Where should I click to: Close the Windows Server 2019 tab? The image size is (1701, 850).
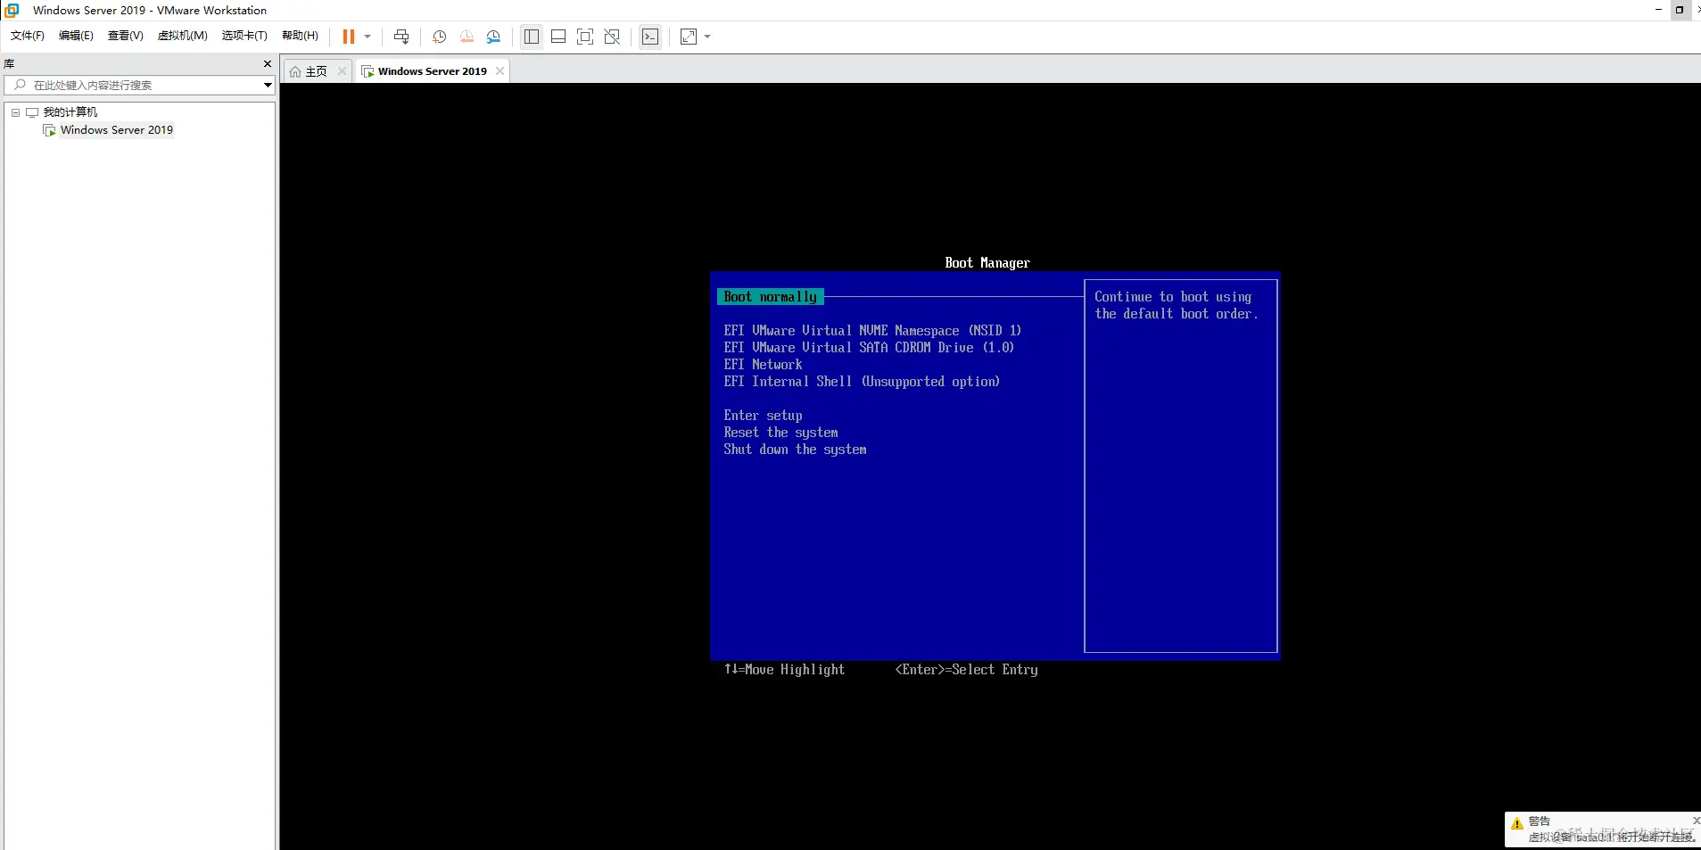[500, 71]
